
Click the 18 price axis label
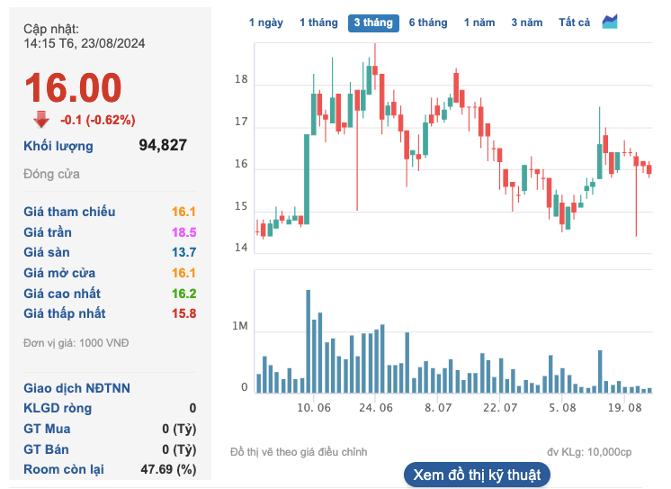click(241, 79)
